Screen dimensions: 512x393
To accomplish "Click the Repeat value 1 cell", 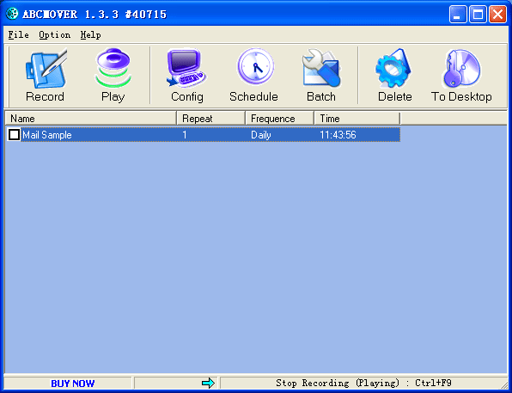I will point(185,135).
